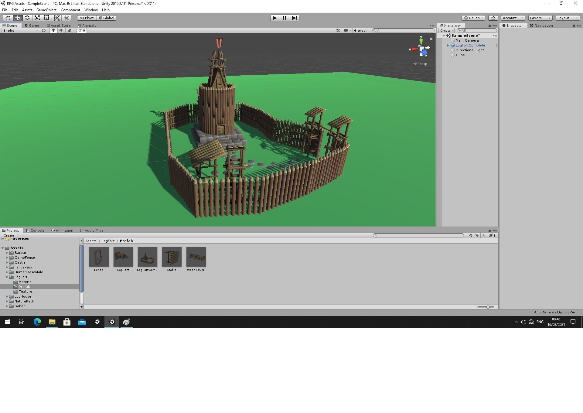The height and width of the screenshot is (413, 583).
Task: Open the Layers dropdown
Action: [x=539, y=18]
